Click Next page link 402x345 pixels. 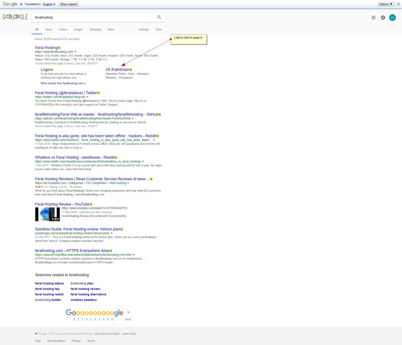[x=128, y=319]
